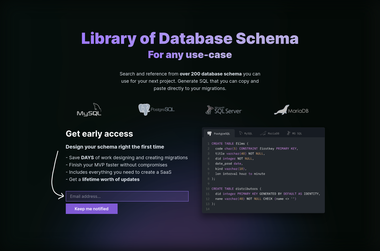Image resolution: width=380 pixels, height=251 pixels.
Task: Click 'Finish your MVP faster without compromises'
Action: click(117, 165)
